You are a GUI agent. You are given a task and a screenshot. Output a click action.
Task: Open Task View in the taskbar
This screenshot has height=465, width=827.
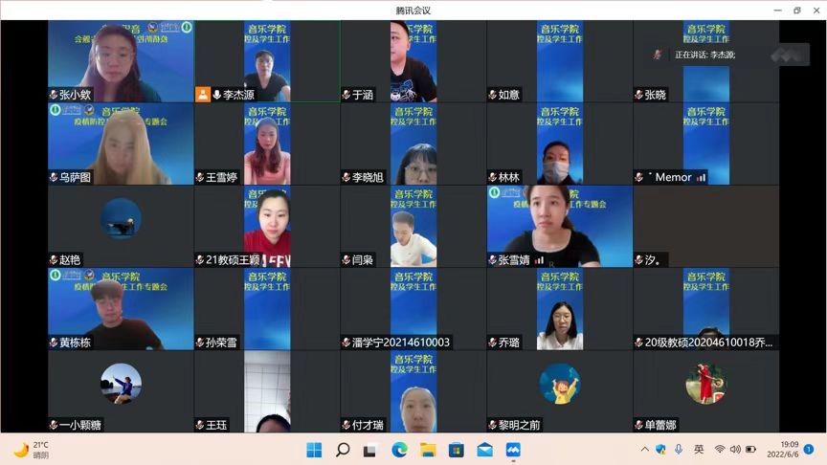pyautogui.click(x=370, y=450)
